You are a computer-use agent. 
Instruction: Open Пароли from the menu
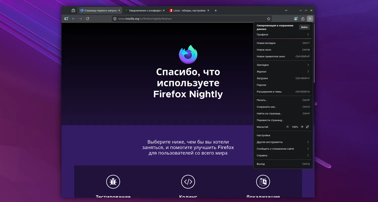[283, 85]
